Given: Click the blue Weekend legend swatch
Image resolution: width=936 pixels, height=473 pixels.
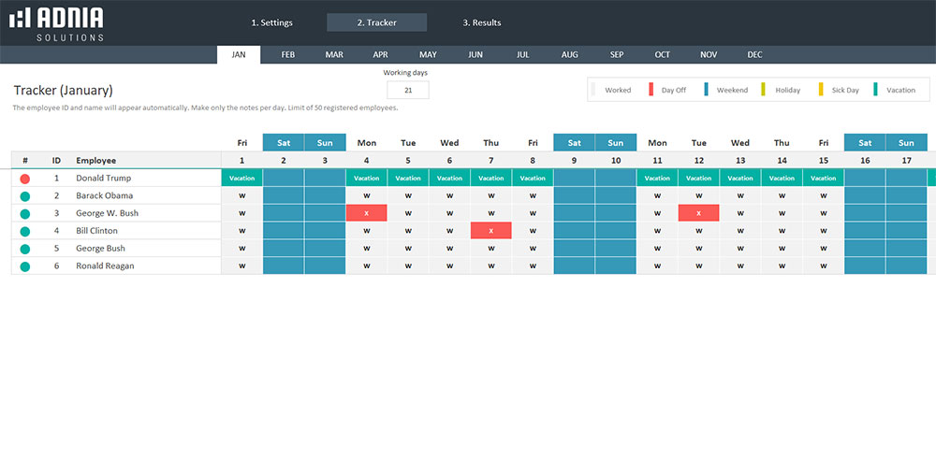Looking at the screenshot, I should [705, 90].
